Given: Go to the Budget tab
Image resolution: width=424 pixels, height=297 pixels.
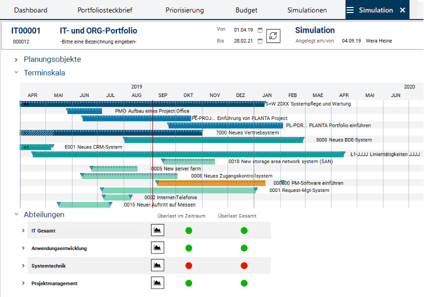Looking at the screenshot, I should 246,10.
